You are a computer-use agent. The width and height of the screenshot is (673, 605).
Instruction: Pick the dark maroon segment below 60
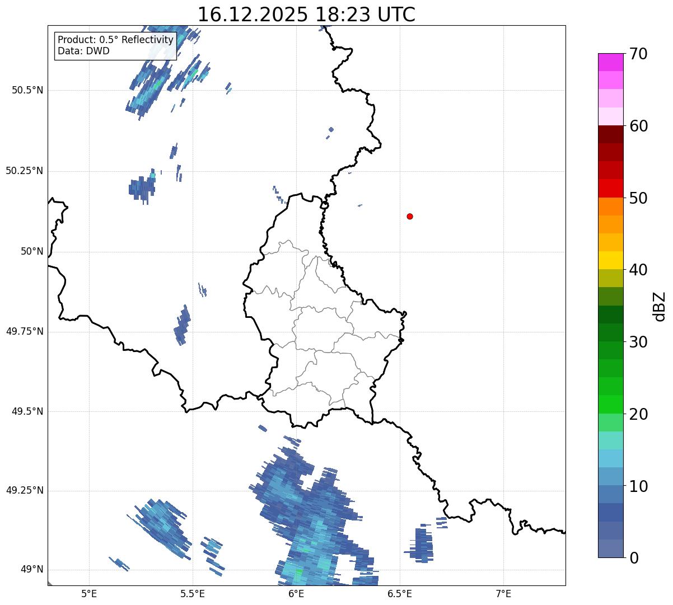pyautogui.click(x=610, y=134)
